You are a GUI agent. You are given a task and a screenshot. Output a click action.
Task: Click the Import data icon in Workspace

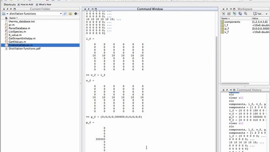[x=235, y=14]
